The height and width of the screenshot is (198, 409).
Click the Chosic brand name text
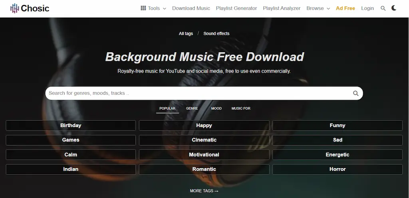35,8
